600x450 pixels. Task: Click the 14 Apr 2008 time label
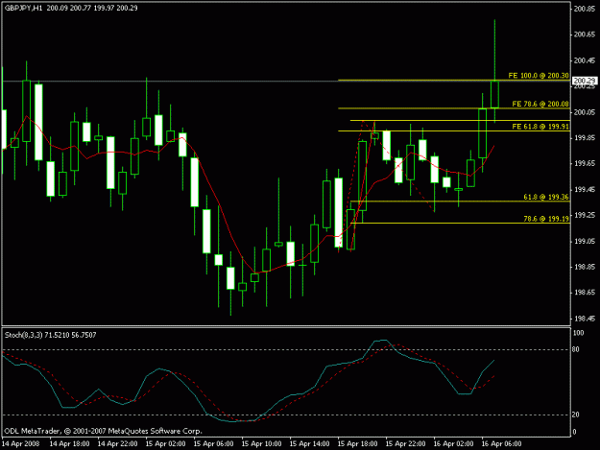tap(20, 444)
